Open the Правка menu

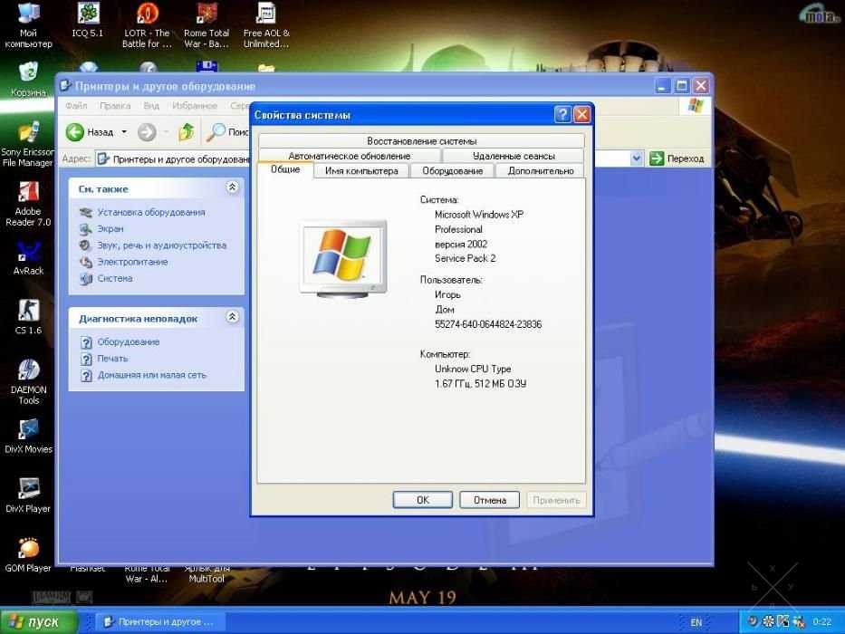click(115, 106)
